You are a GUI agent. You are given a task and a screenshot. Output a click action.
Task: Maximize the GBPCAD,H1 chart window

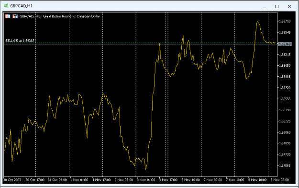pos(277,7)
